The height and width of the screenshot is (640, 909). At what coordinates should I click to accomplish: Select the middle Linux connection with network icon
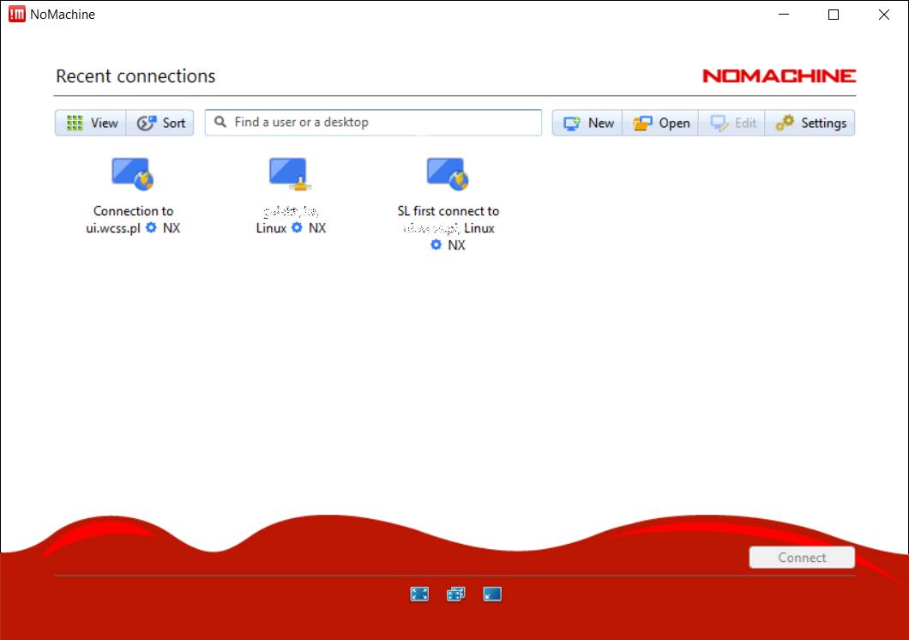[291, 174]
